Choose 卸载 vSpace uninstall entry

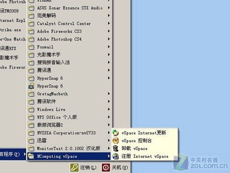[x=144, y=149]
